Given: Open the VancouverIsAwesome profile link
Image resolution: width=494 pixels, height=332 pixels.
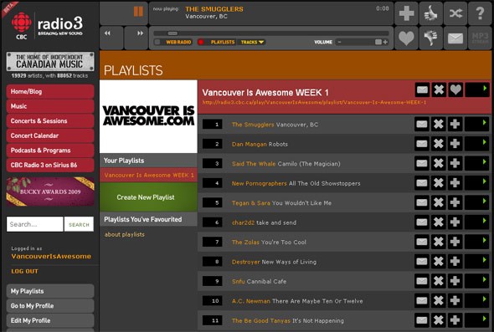Looking at the screenshot, I should tap(51, 256).
